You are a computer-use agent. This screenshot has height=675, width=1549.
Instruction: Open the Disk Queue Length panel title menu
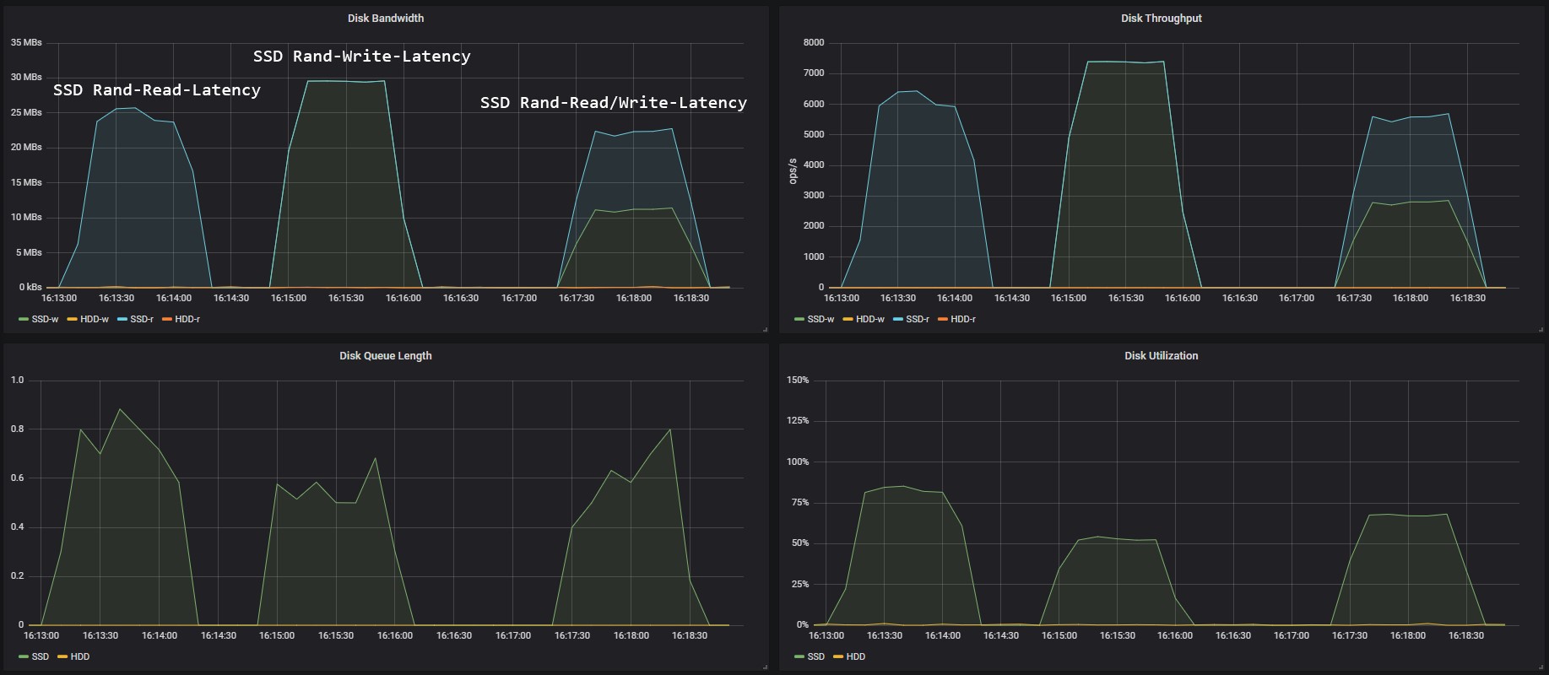tap(386, 355)
